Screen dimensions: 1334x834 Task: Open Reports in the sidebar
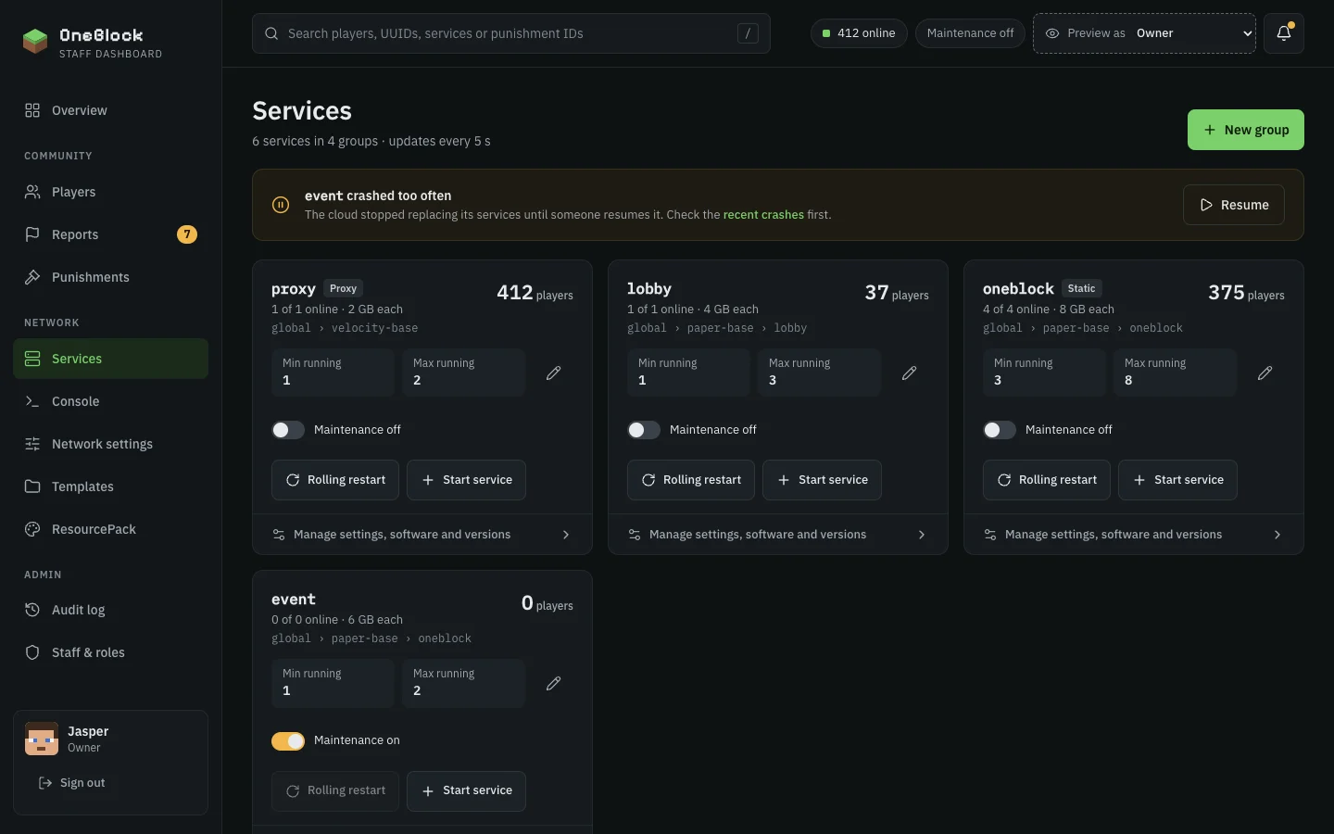[111, 234]
